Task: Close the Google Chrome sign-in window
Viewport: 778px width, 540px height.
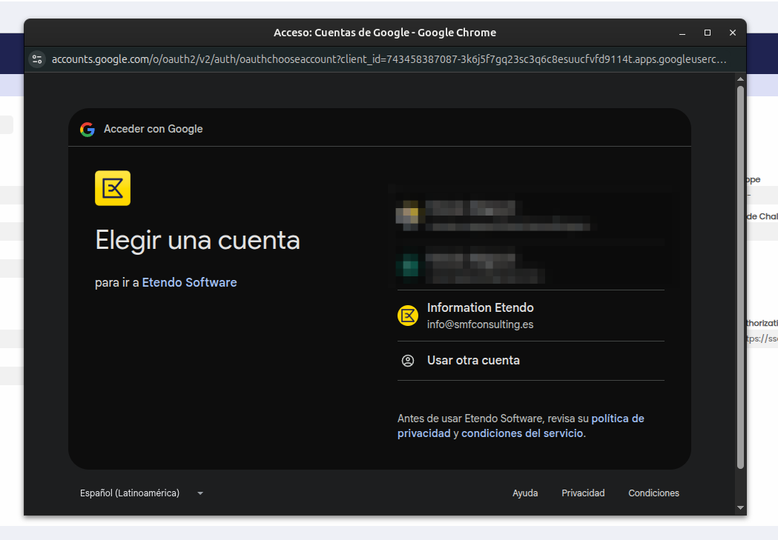Action: 733,33
